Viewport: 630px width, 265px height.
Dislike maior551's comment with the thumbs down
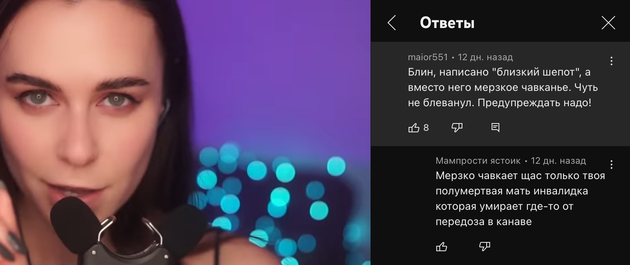457,128
